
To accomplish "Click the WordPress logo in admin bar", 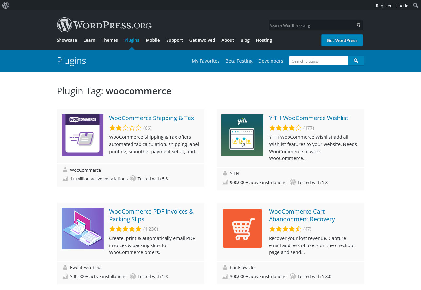I will coord(6,5).
